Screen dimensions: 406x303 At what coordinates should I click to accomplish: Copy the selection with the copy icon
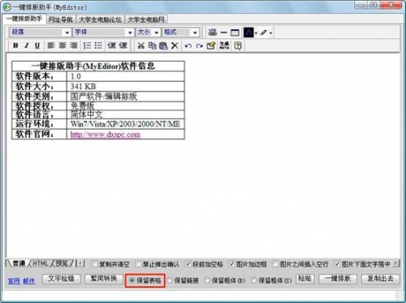click(153, 45)
